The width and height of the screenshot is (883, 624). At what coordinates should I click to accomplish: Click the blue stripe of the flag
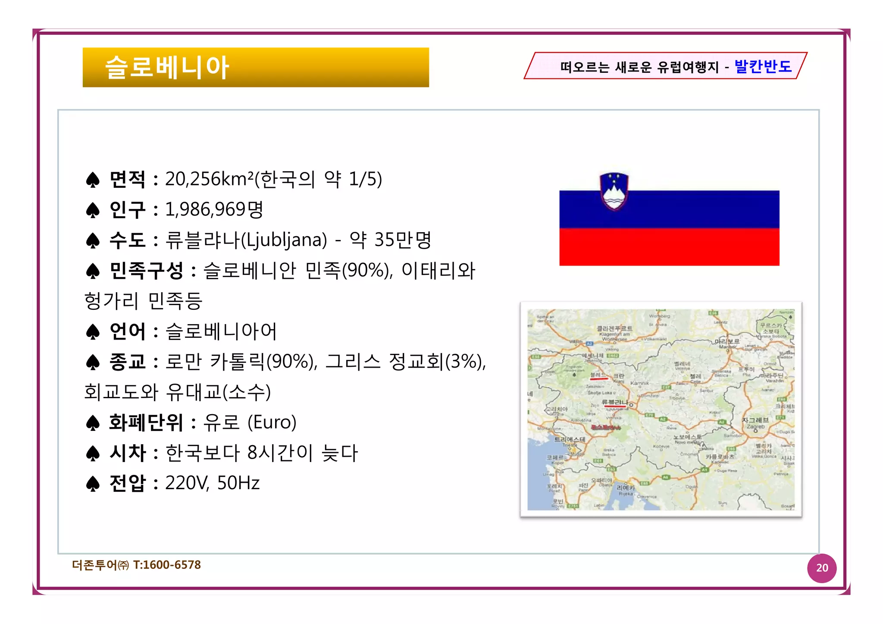coord(669,209)
